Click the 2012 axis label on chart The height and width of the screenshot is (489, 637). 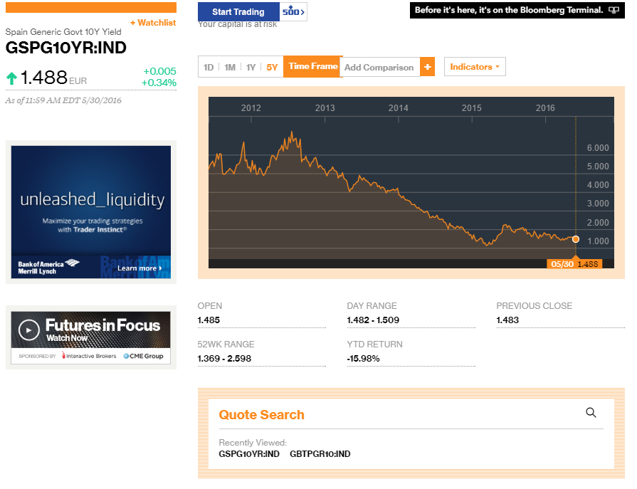pos(251,108)
